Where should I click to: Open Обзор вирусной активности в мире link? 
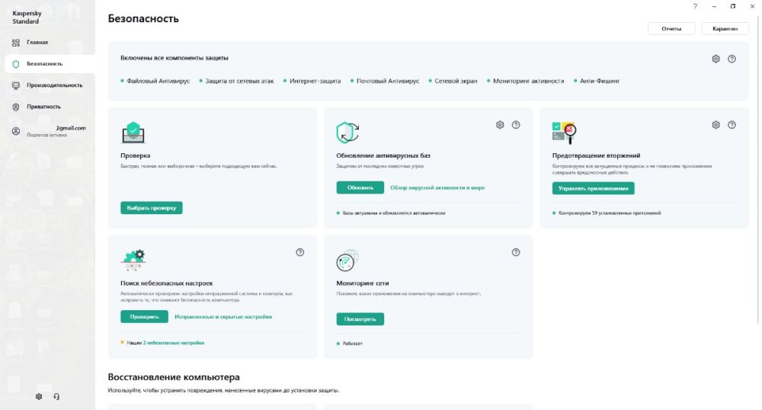coord(437,187)
